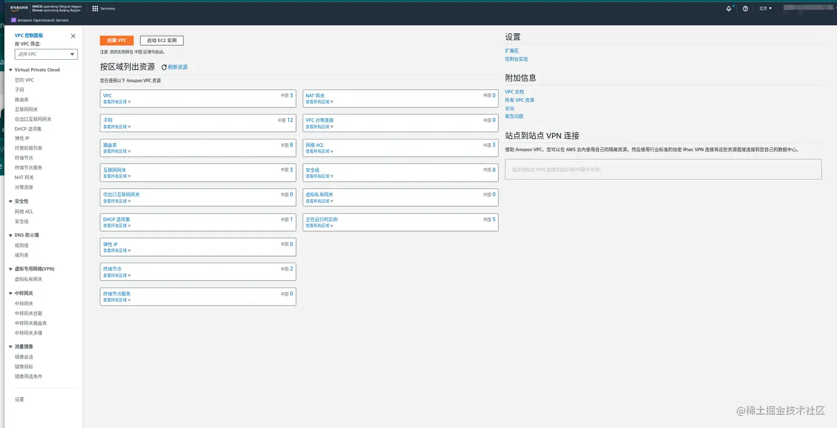This screenshot has height=428, width=837.
Task: Open the 论坛 link
Action: pyautogui.click(x=510, y=108)
